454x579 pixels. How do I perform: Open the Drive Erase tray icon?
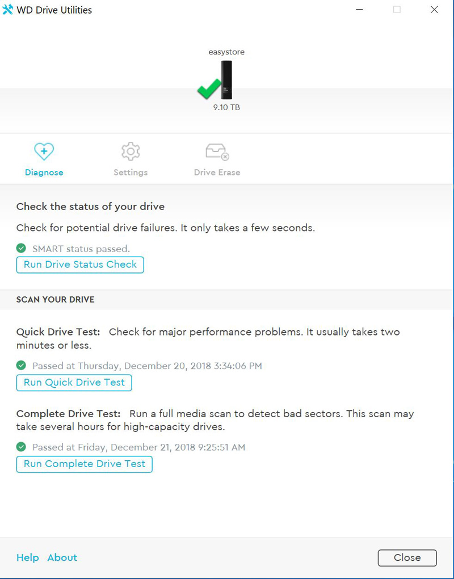pos(217,152)
